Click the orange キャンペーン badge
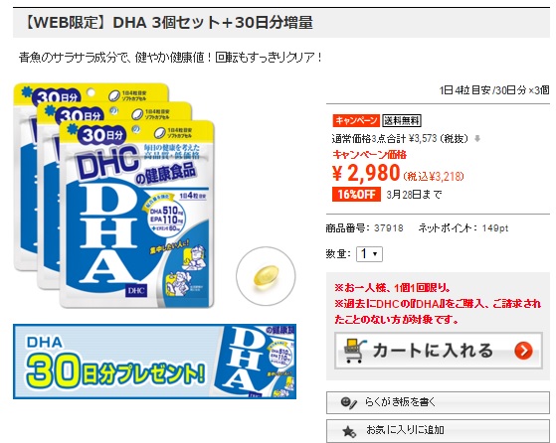Screen dimensions: 556x443 (x=356, y=120)
